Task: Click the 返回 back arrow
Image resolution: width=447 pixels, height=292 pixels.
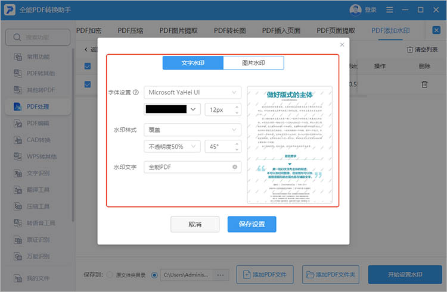Action: pyautogui.click(x=86, y=49)
